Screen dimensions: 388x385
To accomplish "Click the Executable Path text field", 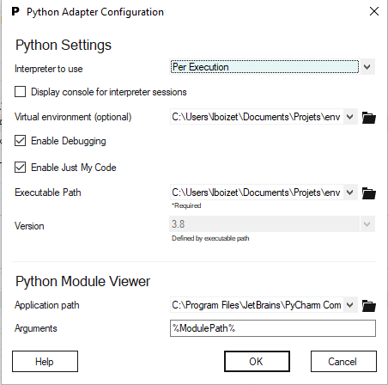I will coord(257,192).
